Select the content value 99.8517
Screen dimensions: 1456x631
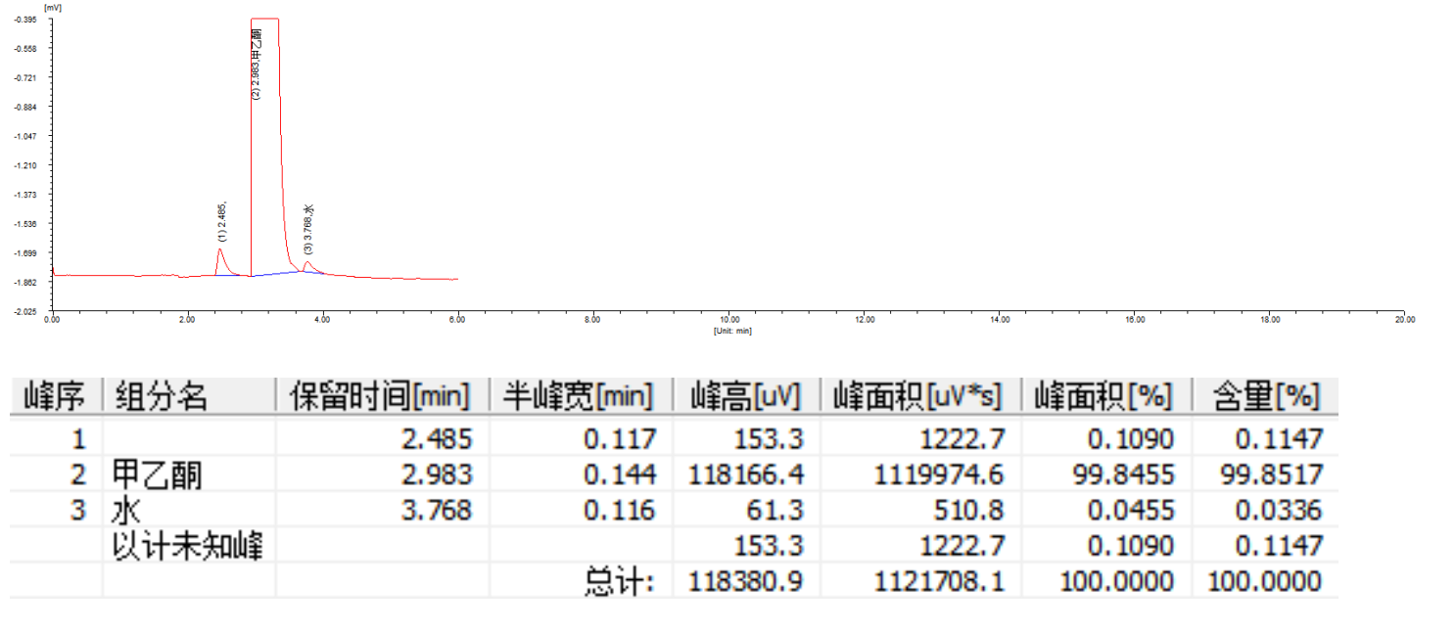(1271, 475)
